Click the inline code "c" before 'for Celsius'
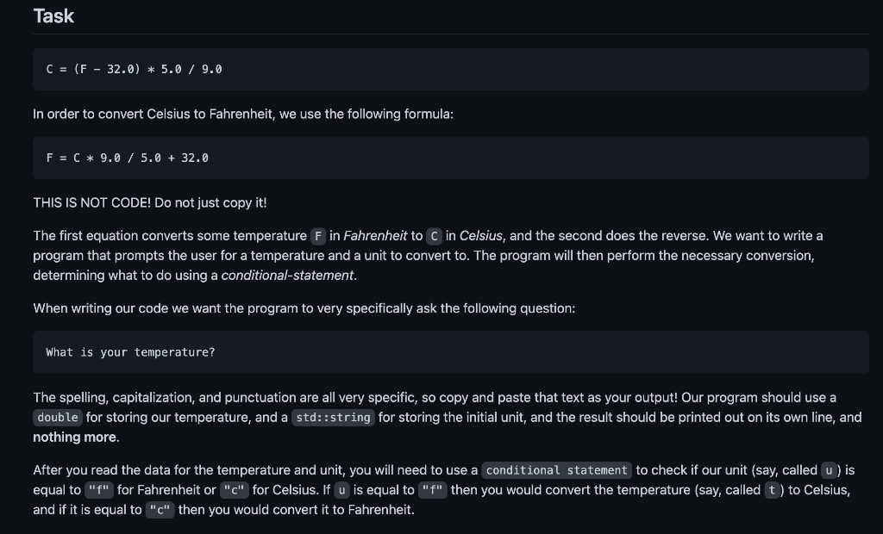 pos(235,490)
